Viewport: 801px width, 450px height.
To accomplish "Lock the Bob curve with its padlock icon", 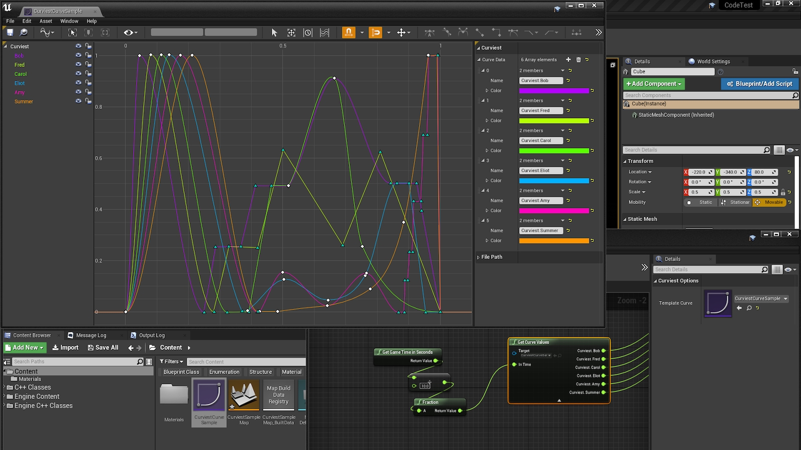I will (x=88, y=55).
